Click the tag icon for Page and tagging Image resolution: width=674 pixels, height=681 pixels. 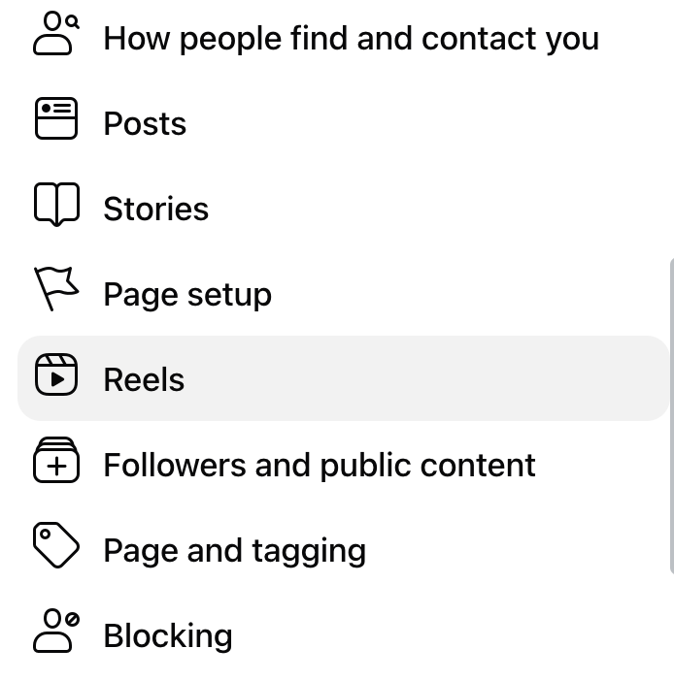point(56,545)
